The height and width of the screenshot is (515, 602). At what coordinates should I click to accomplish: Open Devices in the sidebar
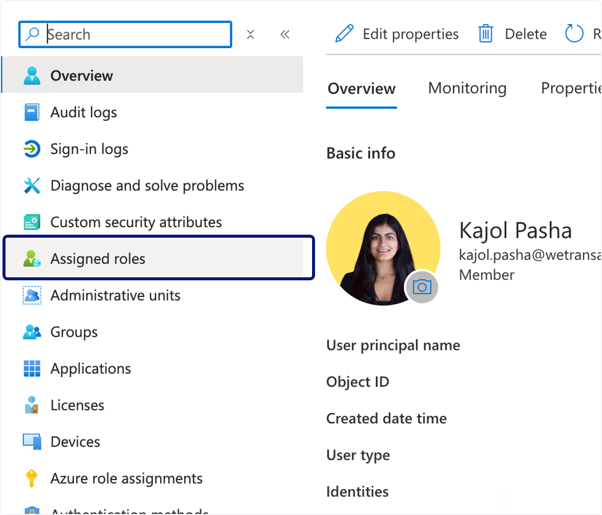click(x=153, y=442)
